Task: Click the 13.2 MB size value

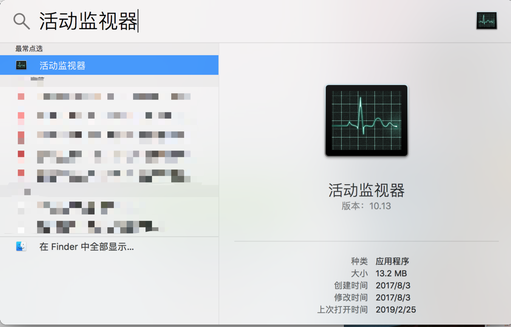Action: pos(391,273)
